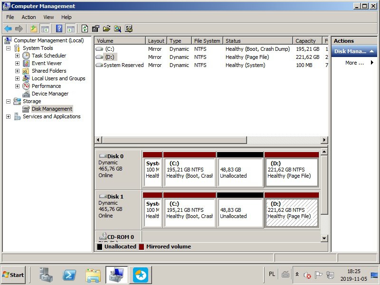Select the (D:) volume row
The height and width of the screenshot is (285, 380).
[x=211, y=57]
